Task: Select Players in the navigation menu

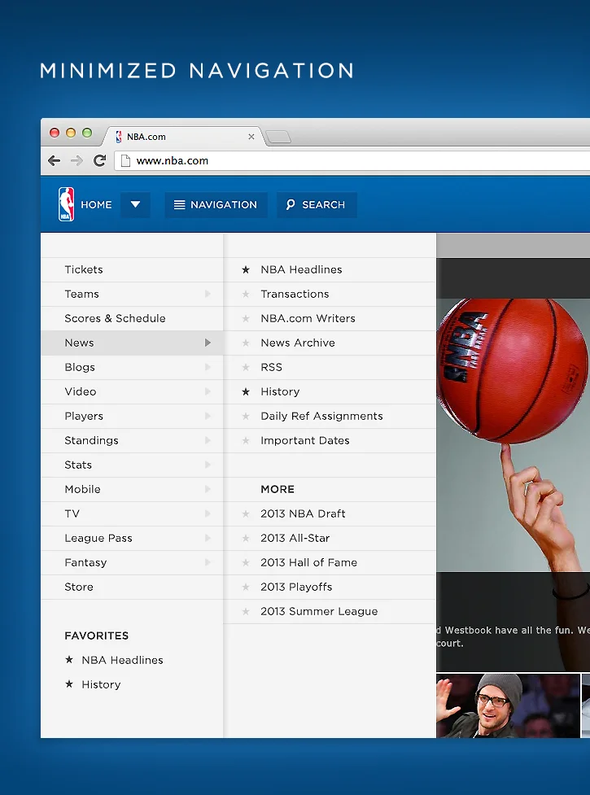Action: click(x=132, y=417)
